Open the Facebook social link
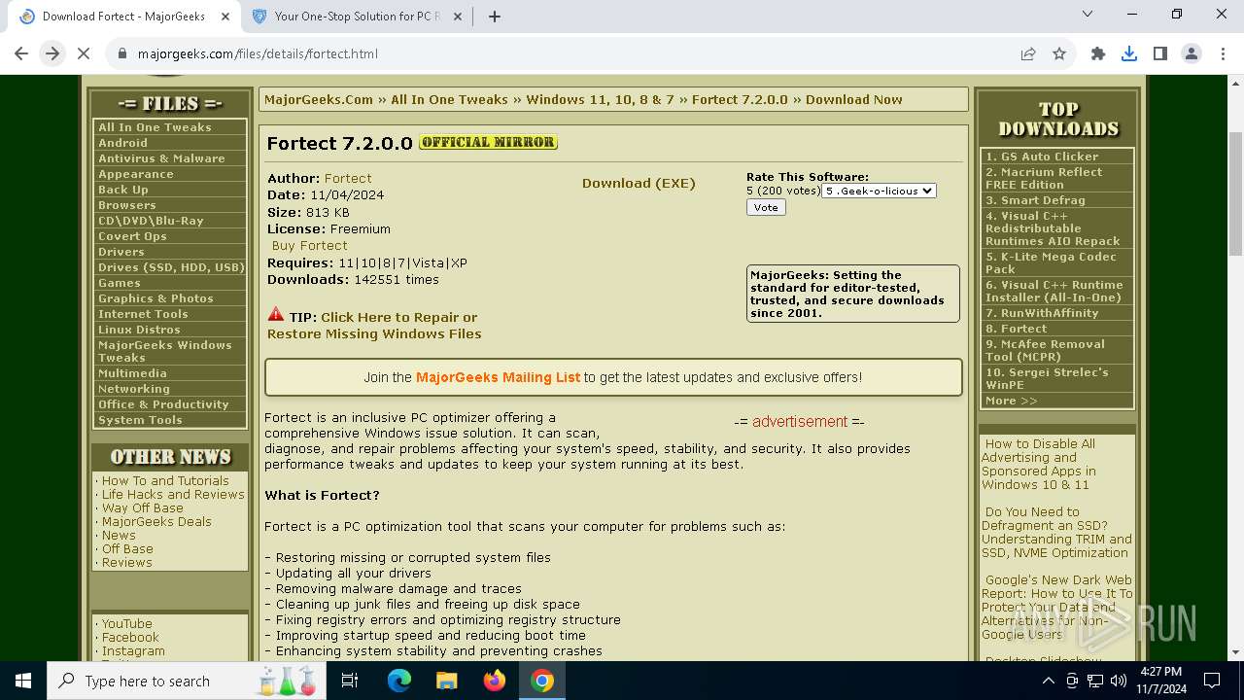Screen dimensions: 1244x700 [130, 638]
